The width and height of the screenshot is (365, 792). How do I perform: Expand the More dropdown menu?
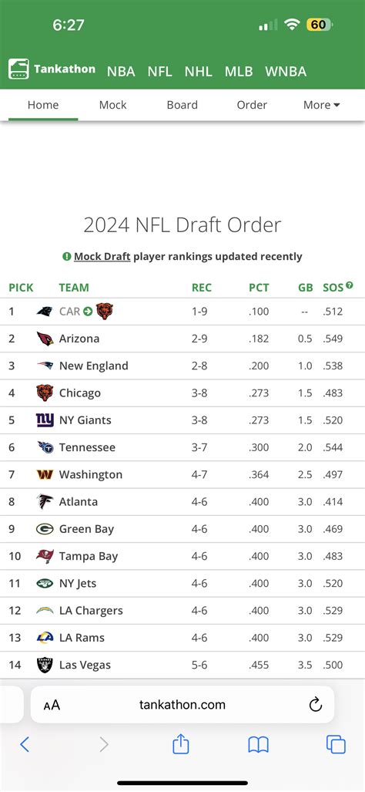[x=322, y=105]
